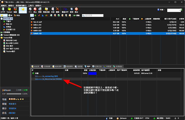Screen dimensions: 185x120
Task: Open the 檢視(V) menu
Action: point(11,6)
